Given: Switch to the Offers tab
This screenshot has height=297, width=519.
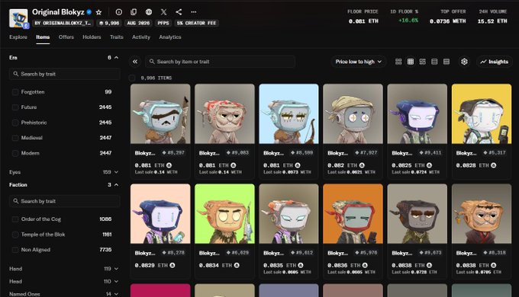Looking at the screenshot, I should point(66,37).
